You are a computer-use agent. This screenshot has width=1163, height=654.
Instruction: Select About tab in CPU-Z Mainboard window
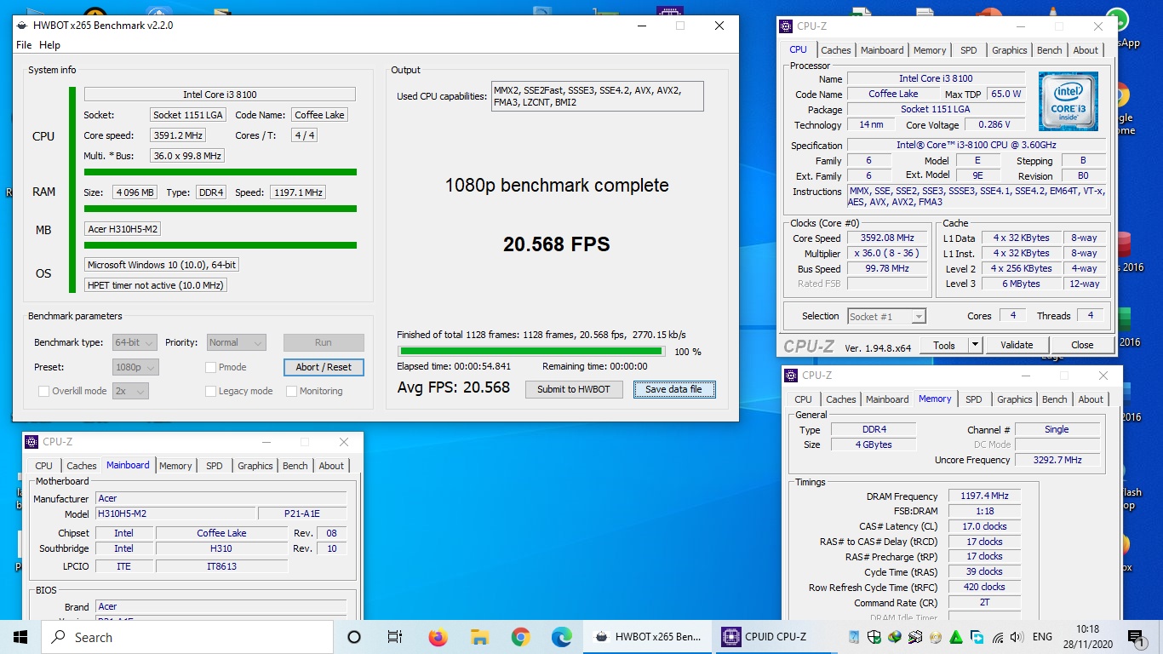pyautogui.click(x=332, y=466)
